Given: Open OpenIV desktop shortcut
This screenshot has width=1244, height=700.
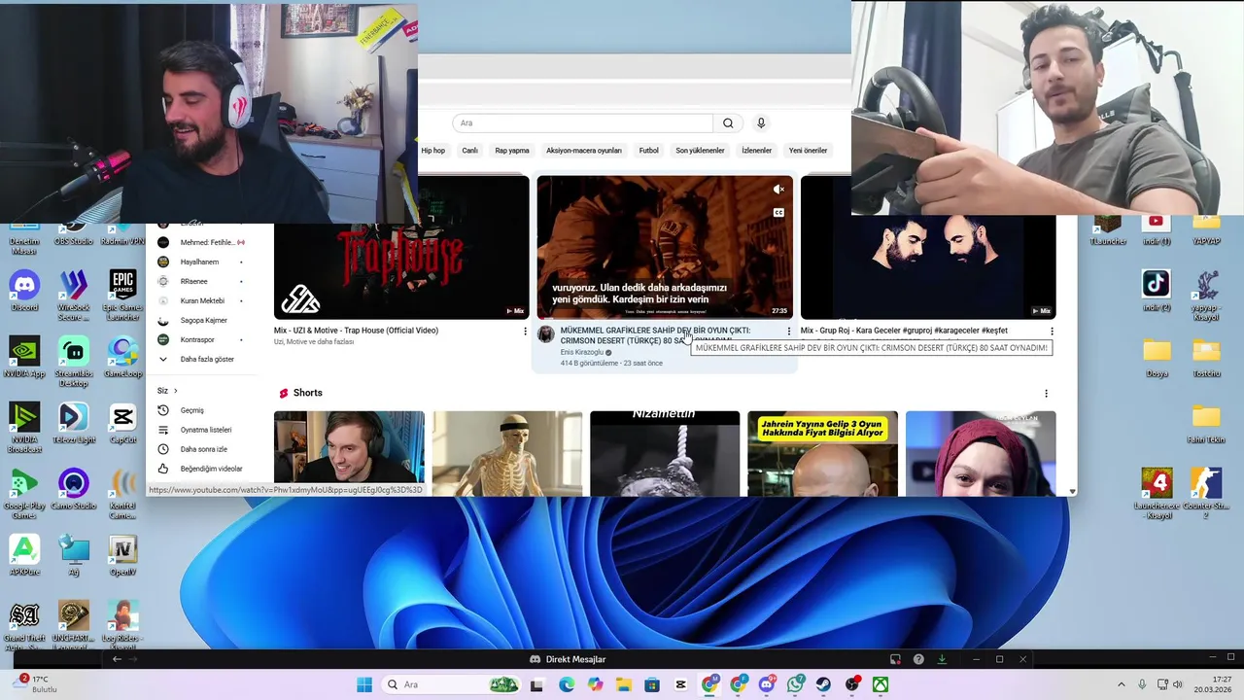Looking at the screenshot, I should (x=122, y=555).
